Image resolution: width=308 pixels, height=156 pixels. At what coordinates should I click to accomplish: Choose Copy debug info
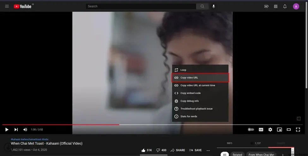[200, 101]
